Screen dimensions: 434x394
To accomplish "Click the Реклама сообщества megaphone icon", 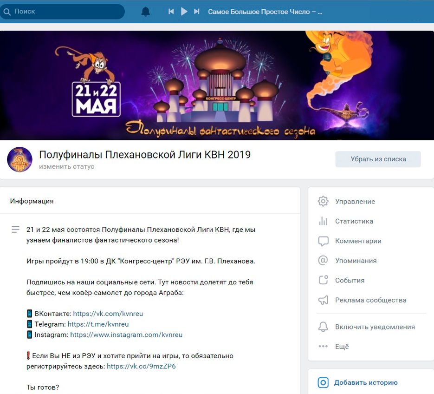I will point(323,300).
